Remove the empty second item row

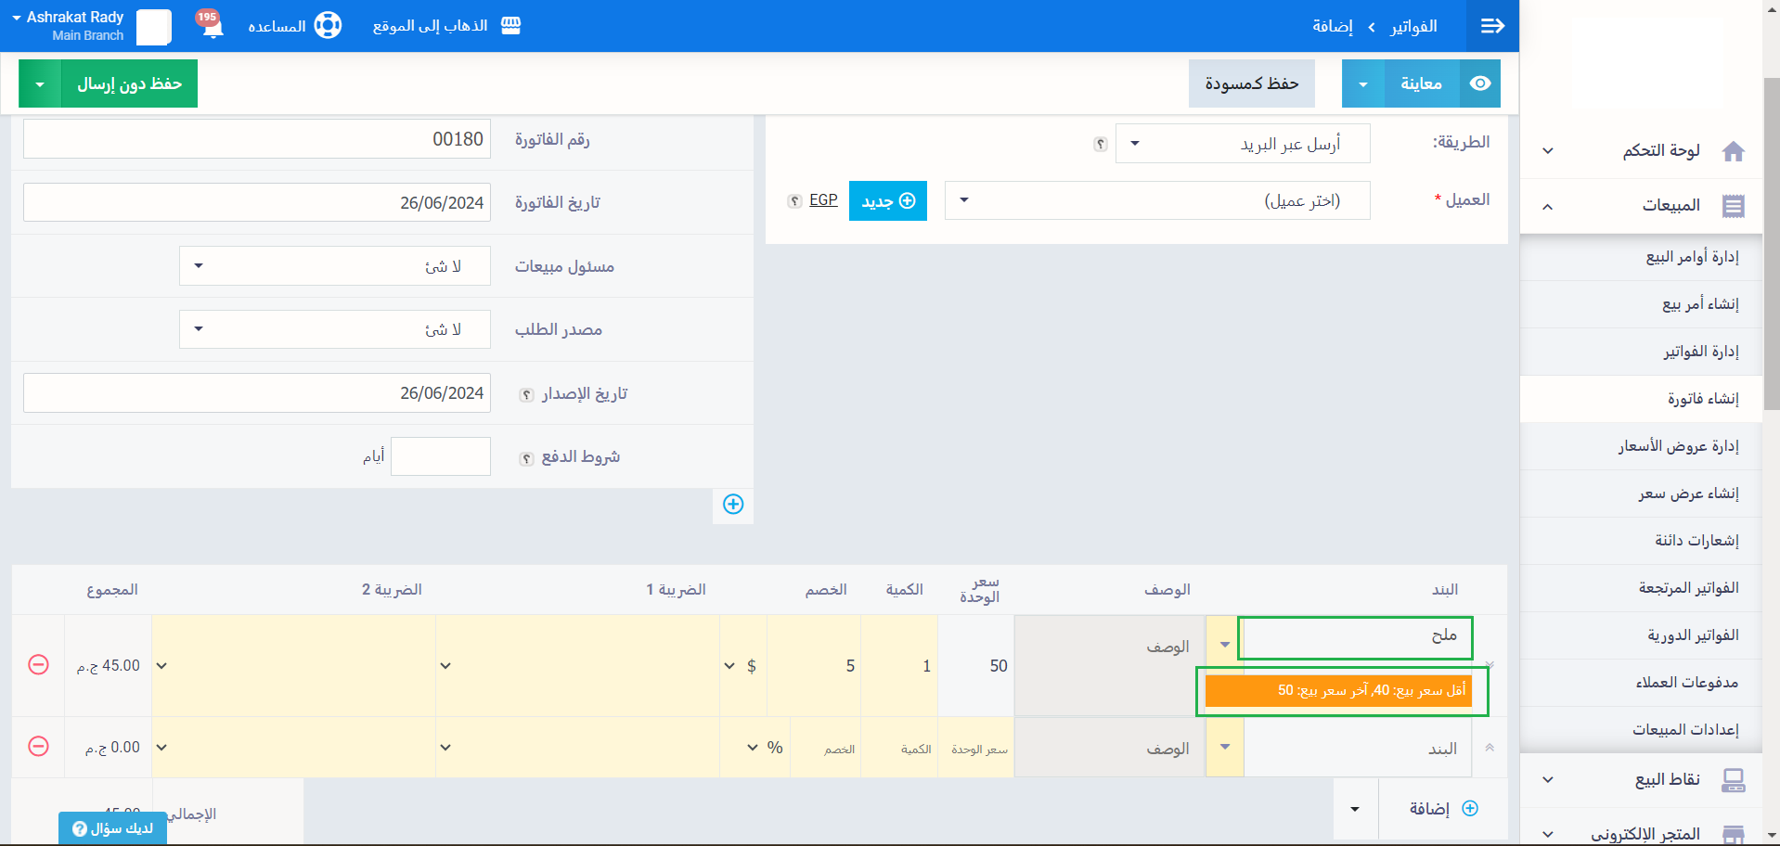[38, 747]
